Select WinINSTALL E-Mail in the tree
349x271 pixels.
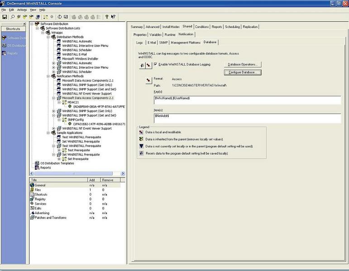click(x=74, y=54)
